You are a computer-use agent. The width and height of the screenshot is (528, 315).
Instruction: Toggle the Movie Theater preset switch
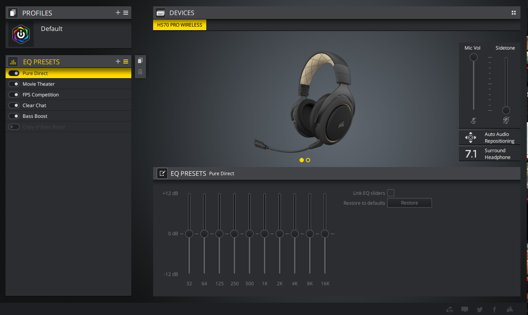point(14,84)
